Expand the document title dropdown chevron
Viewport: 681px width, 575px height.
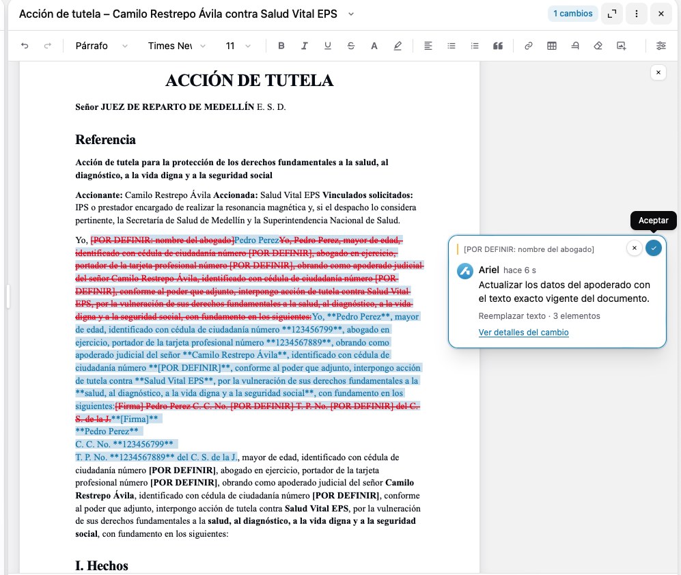[351, 14]
